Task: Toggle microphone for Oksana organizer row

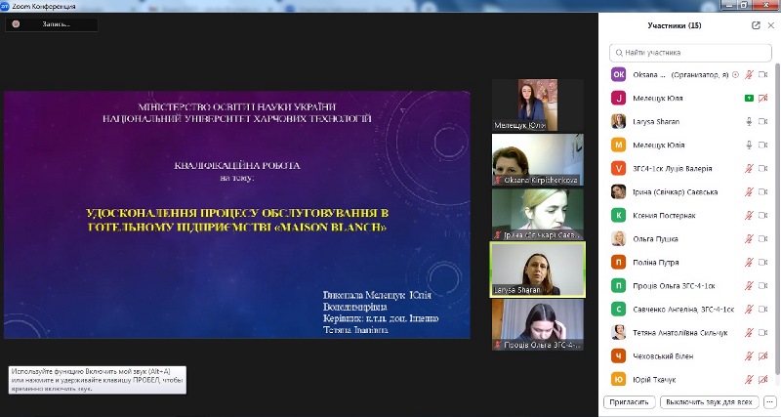Action: point(749,75)
